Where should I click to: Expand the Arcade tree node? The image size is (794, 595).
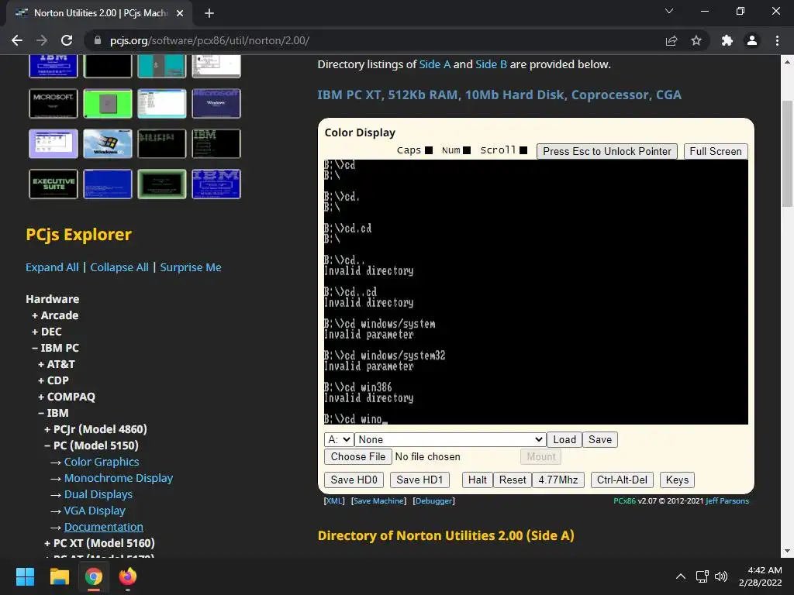click(55, 315)
